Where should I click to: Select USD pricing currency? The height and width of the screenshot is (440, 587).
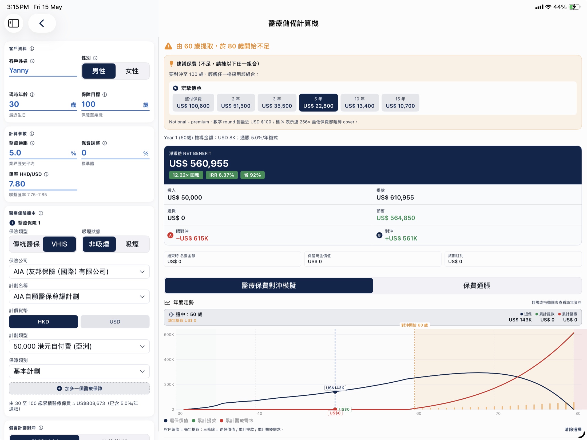point(115,322)
